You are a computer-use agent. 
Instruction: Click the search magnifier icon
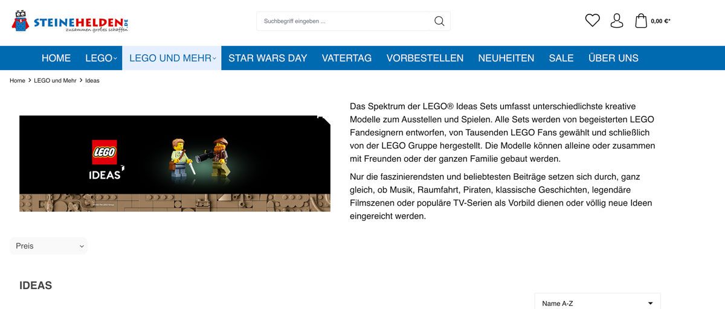click(x=439, y=21)
